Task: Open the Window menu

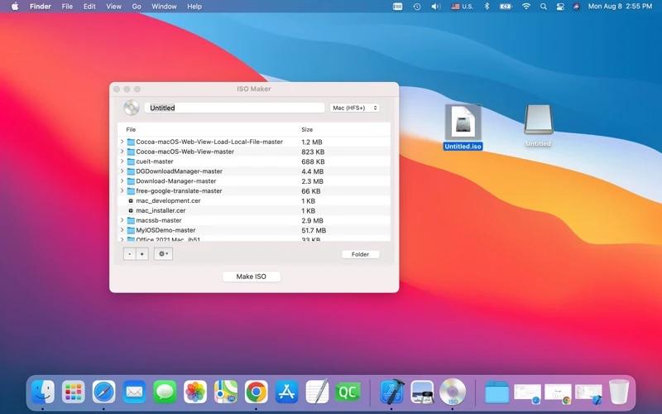Action: point(164,7)
